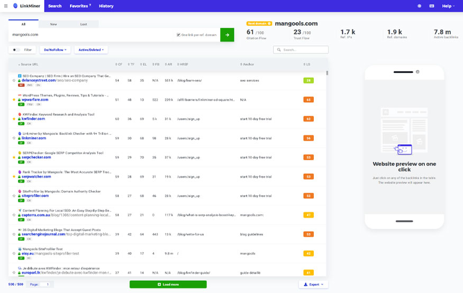Viewport: 463px width, 293px height.
Task: Expand the Help menu
Action: pos(448,6)
